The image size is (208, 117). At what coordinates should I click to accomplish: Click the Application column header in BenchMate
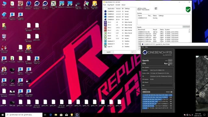pyautogui.click(x=111, y=9)
